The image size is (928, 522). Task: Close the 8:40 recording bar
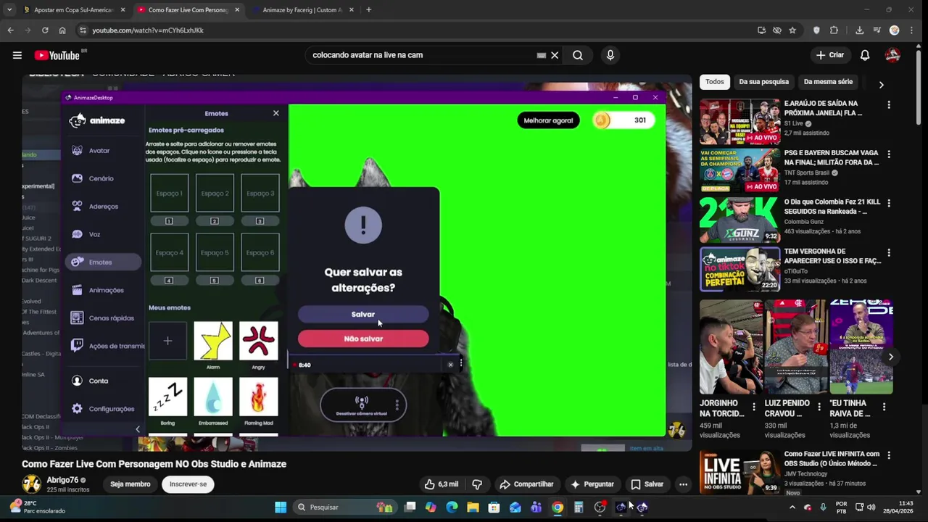(x=450, y=365)
